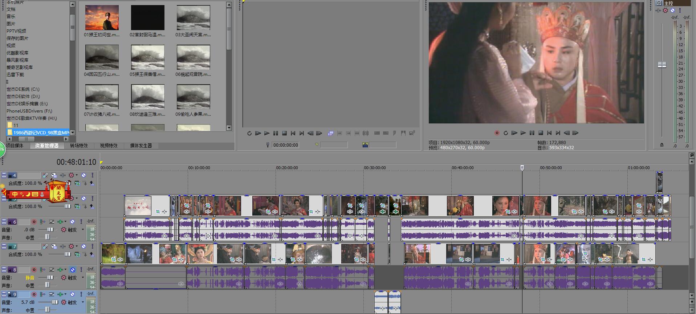Open track FX for video track 4

(62, 175)
